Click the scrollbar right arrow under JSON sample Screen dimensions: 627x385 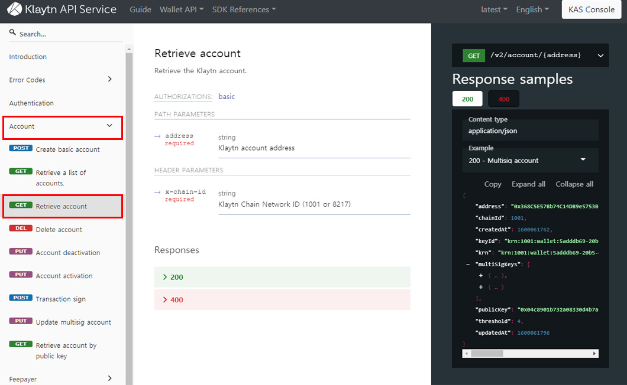pyautogui.click(x=594, y=354)
